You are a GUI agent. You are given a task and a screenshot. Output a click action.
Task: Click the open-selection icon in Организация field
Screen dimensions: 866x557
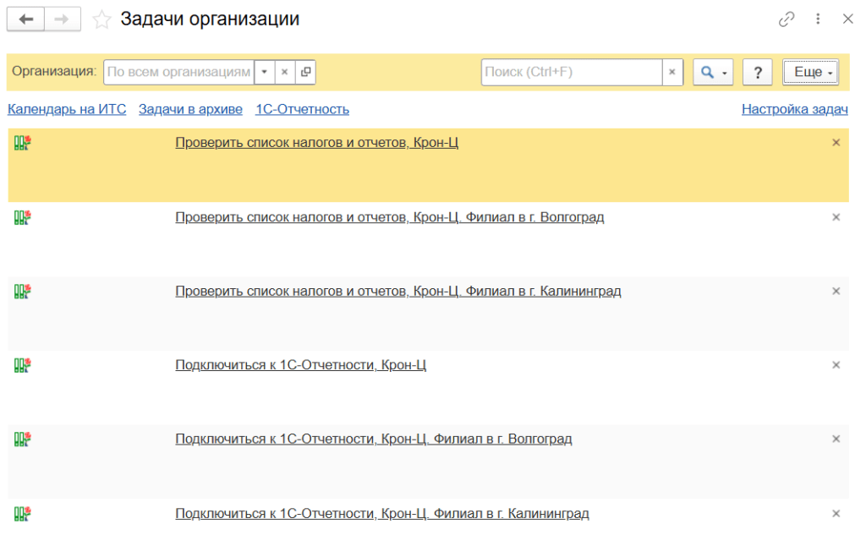(x=305, y=73)
